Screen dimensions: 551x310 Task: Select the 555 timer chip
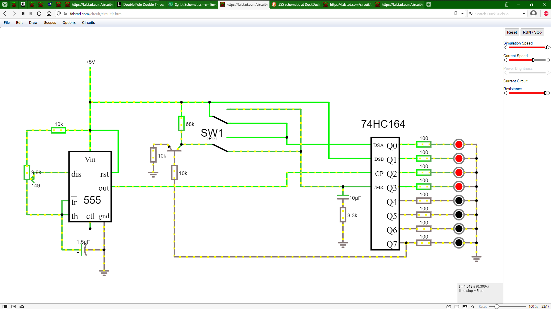point(90,187)
